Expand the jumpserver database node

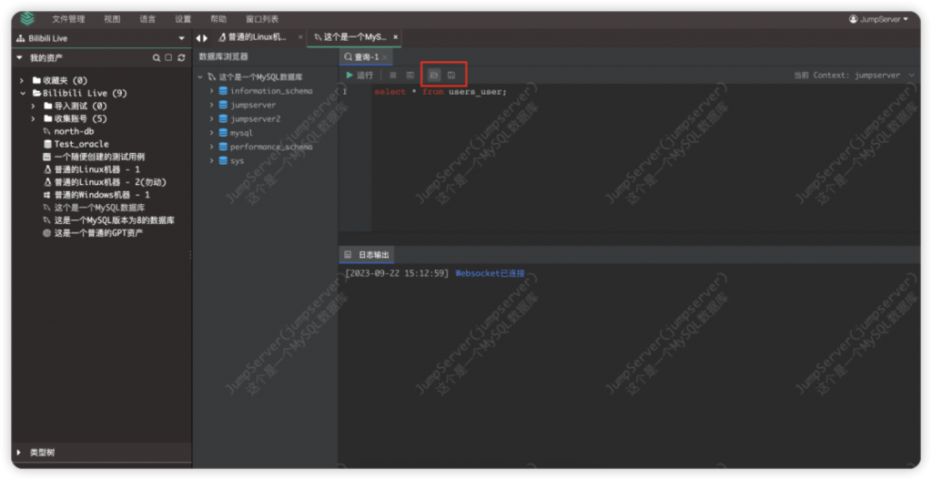click(x=211, y=105)
